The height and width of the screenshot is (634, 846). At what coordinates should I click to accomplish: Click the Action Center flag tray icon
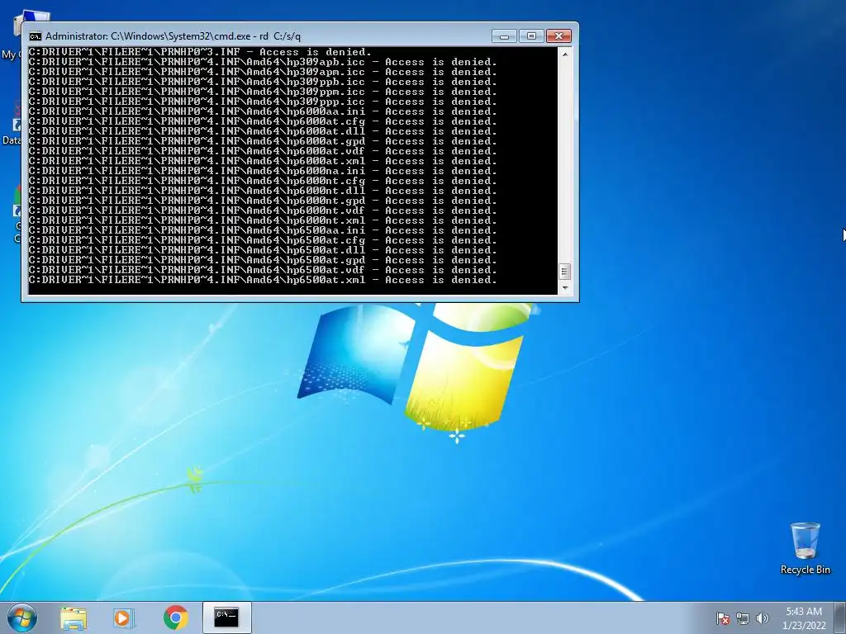pyautogui.click(x=722, y=618)
